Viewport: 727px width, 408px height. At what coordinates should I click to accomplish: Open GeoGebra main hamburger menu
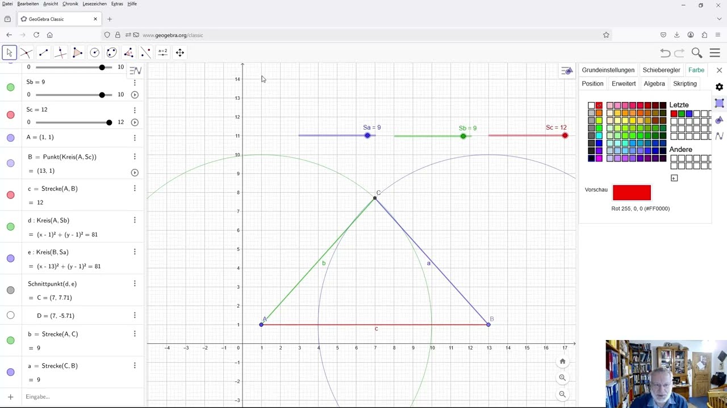(715, 53)
